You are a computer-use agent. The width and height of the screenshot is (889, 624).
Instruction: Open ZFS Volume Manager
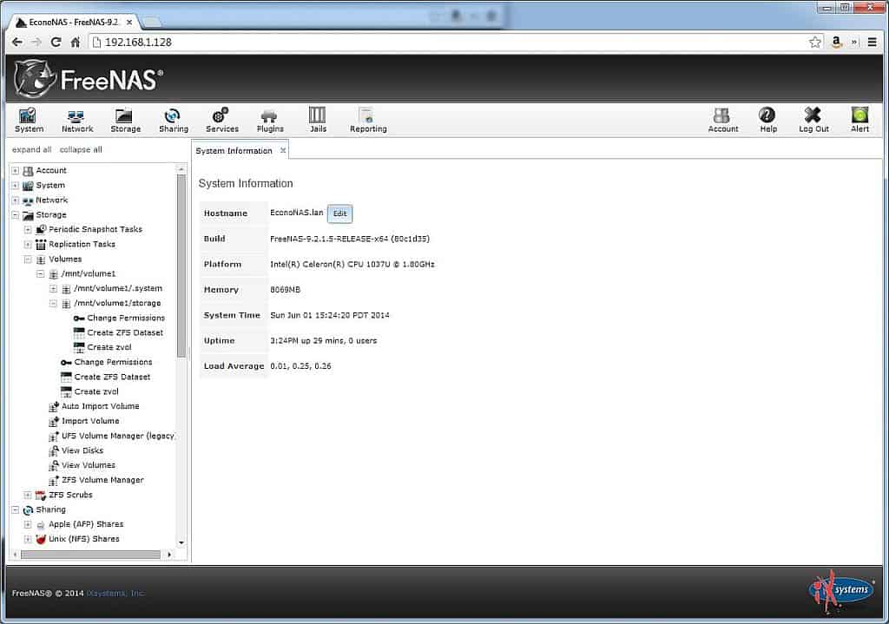102,480
